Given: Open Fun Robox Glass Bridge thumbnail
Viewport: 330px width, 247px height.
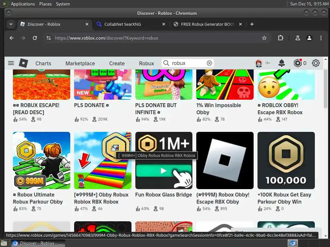Looking at the screenshot, I should pos(164,160).
